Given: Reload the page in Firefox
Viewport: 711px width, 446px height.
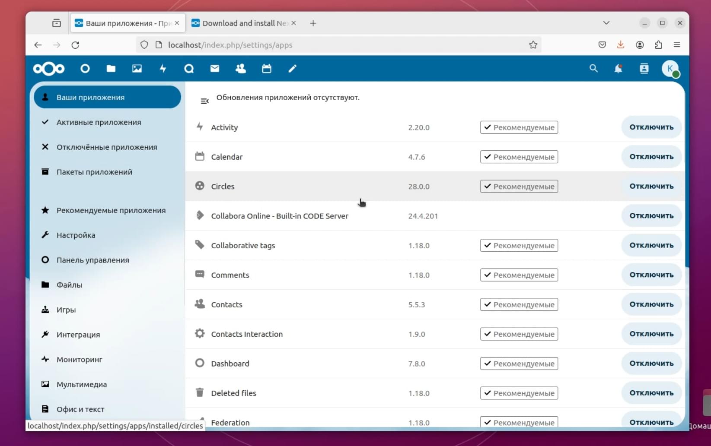Looking at the screenshot, I should (75, 45).
